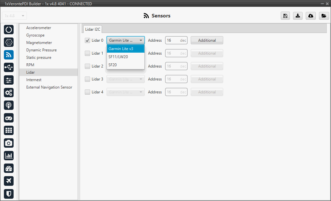331x201 pixels.
Task: Click the airplane icon in sidebar
Action: coord(9,181)
